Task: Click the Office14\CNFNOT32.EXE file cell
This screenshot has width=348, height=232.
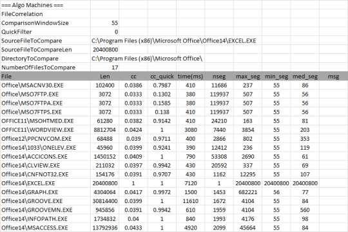Action: click(45, 174)
